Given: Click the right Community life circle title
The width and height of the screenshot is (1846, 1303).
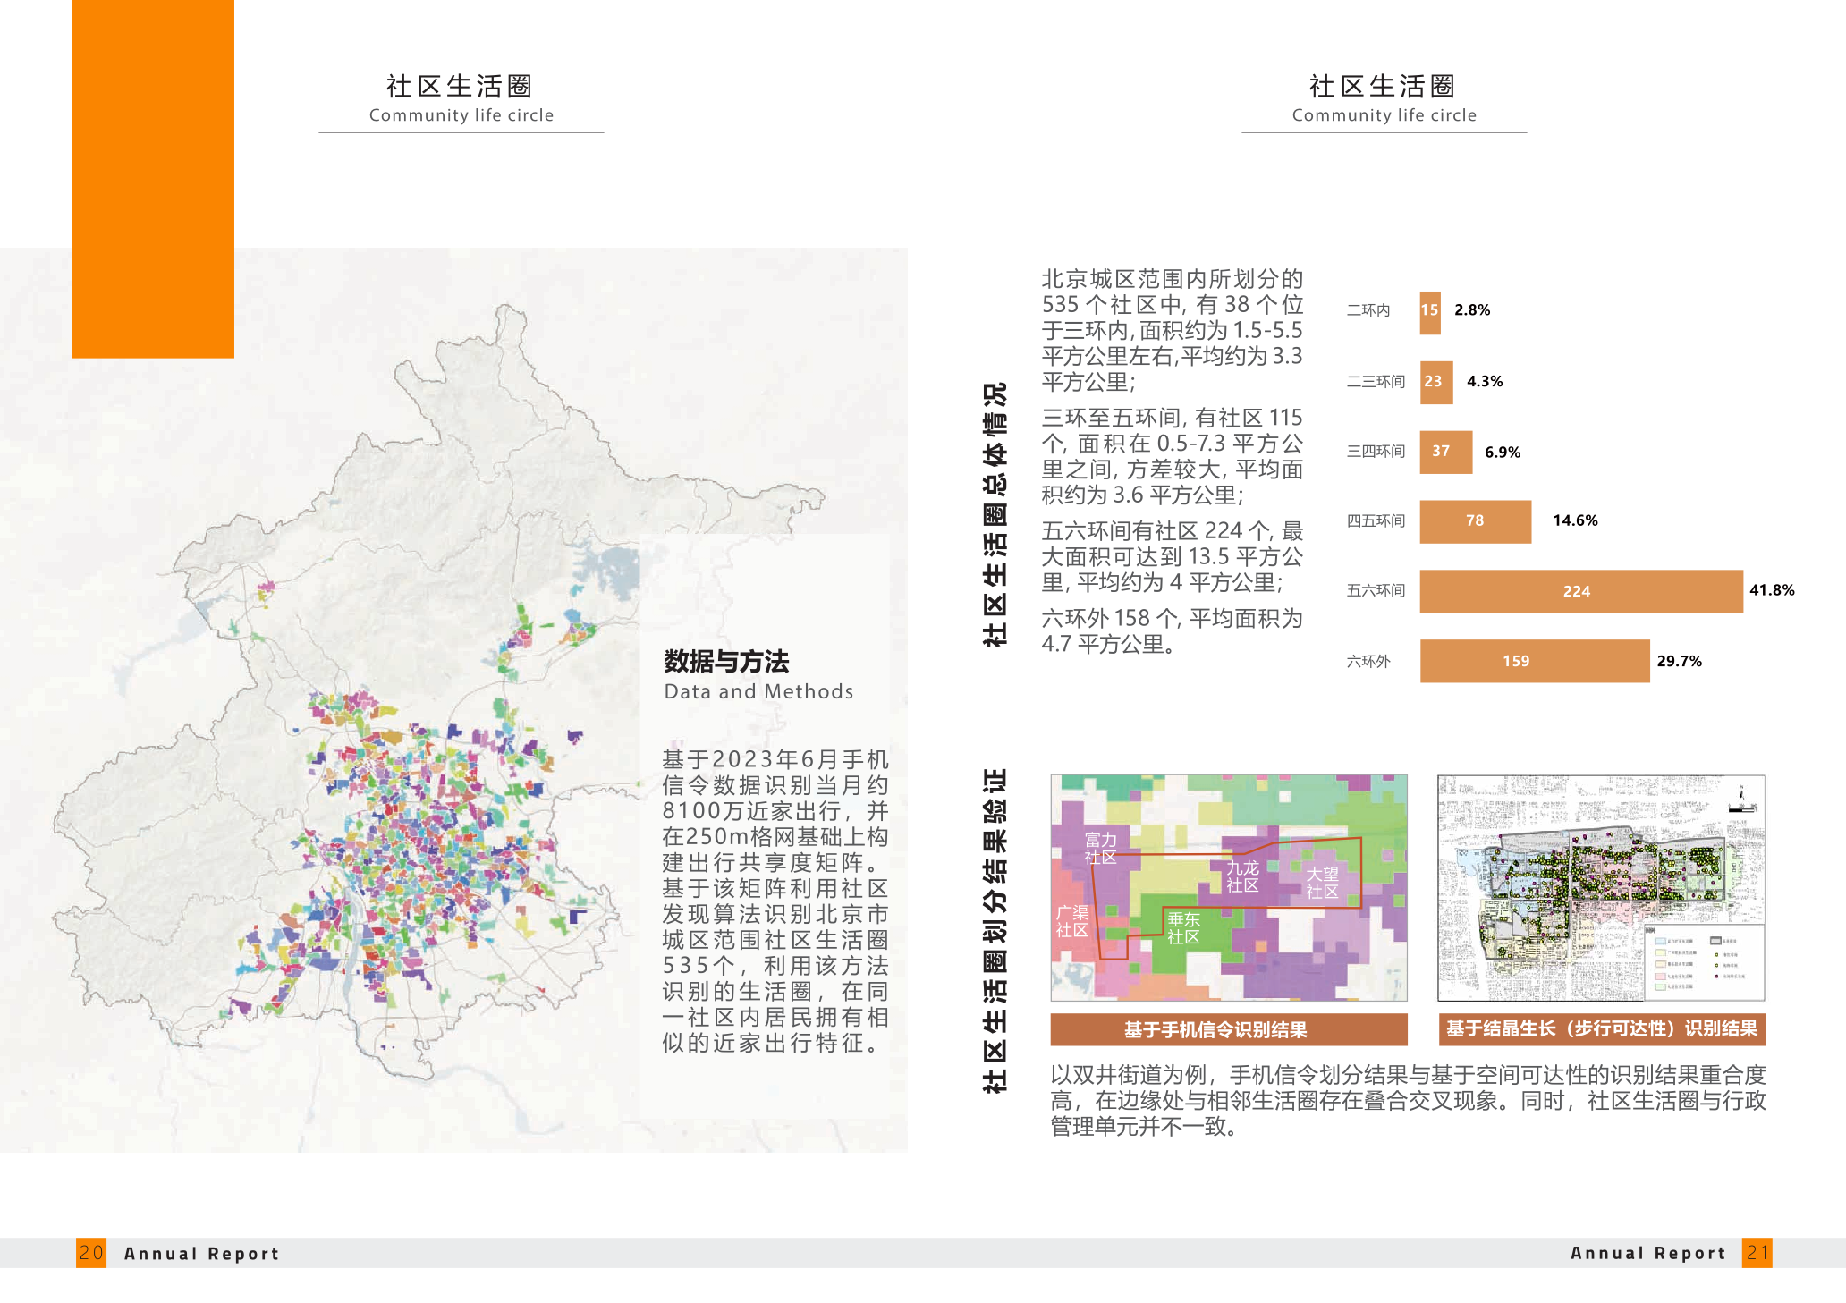Looking at the screenshot, I should [1384, 115].
